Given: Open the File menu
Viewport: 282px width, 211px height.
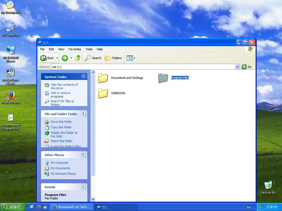Looking at the screenshot, I should (x=42, y=49).
